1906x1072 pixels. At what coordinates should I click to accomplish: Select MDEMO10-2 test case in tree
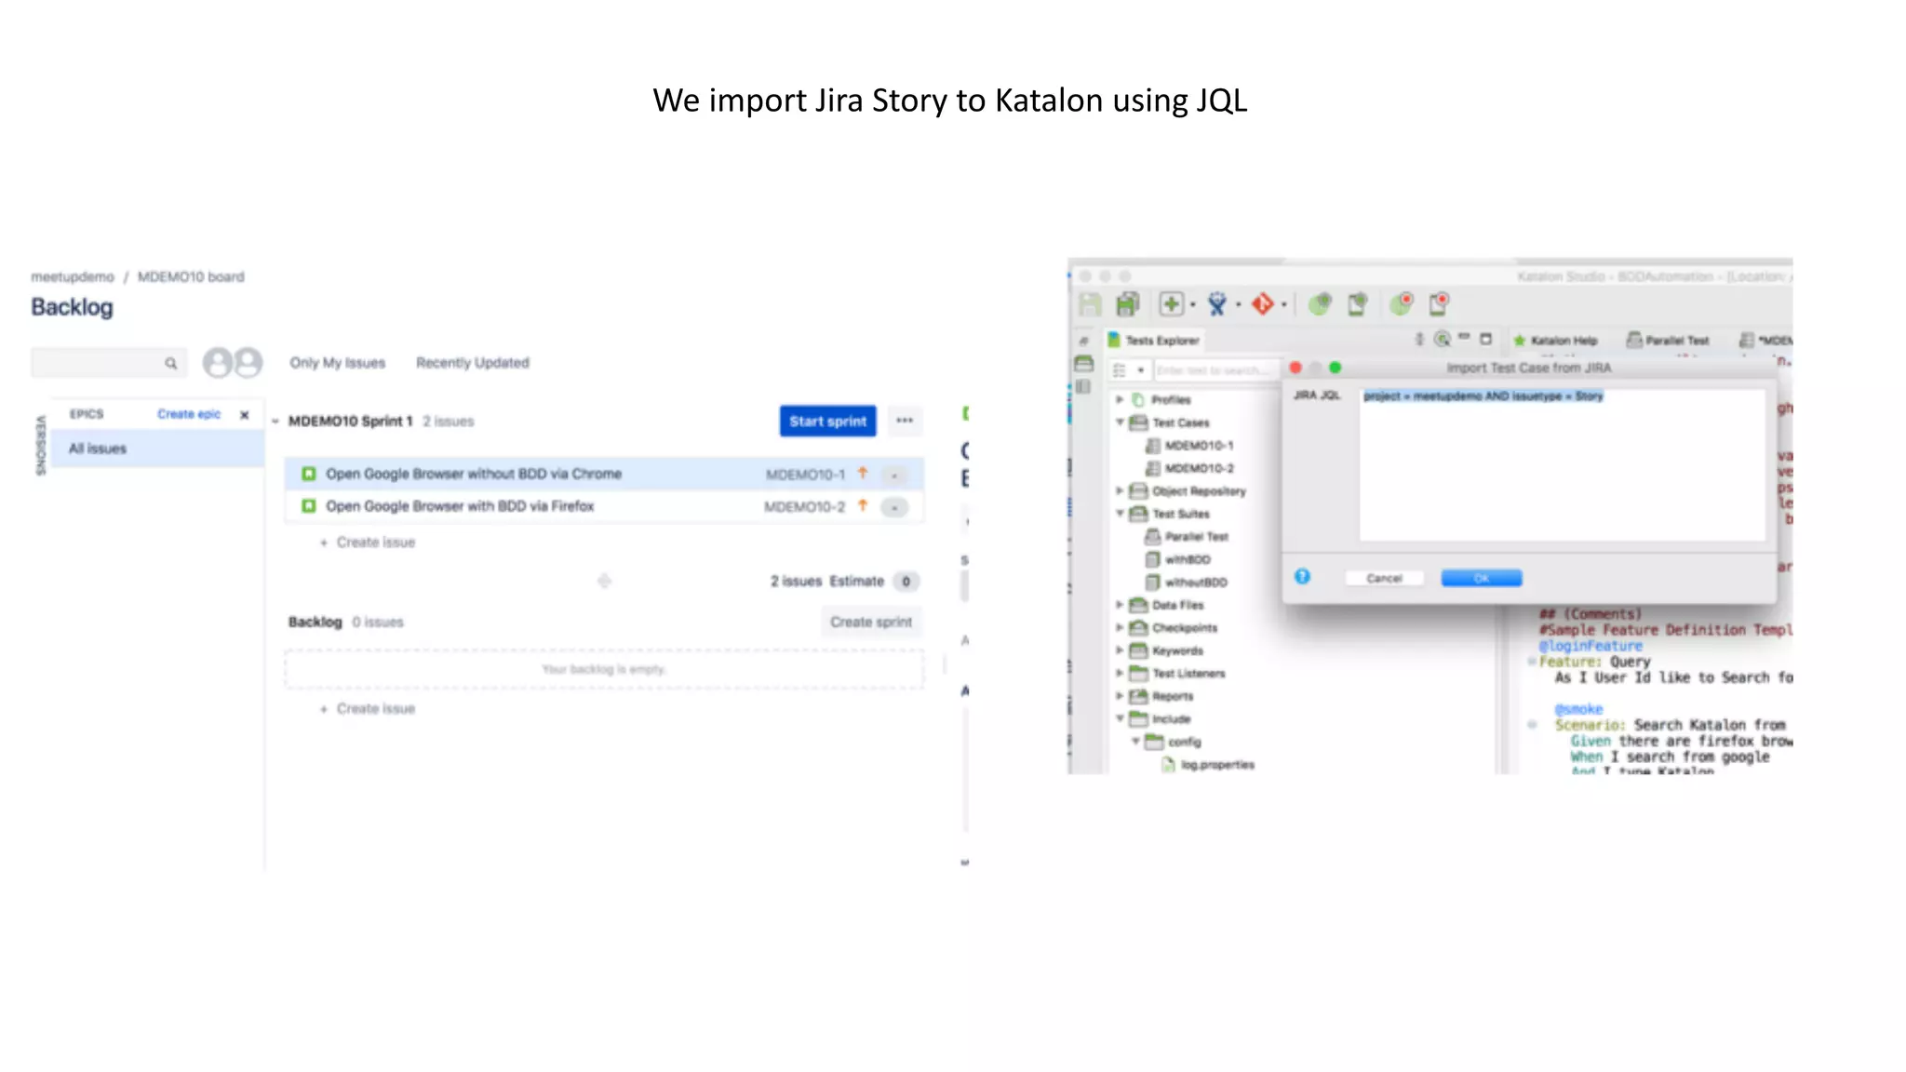coord(1189,468)
